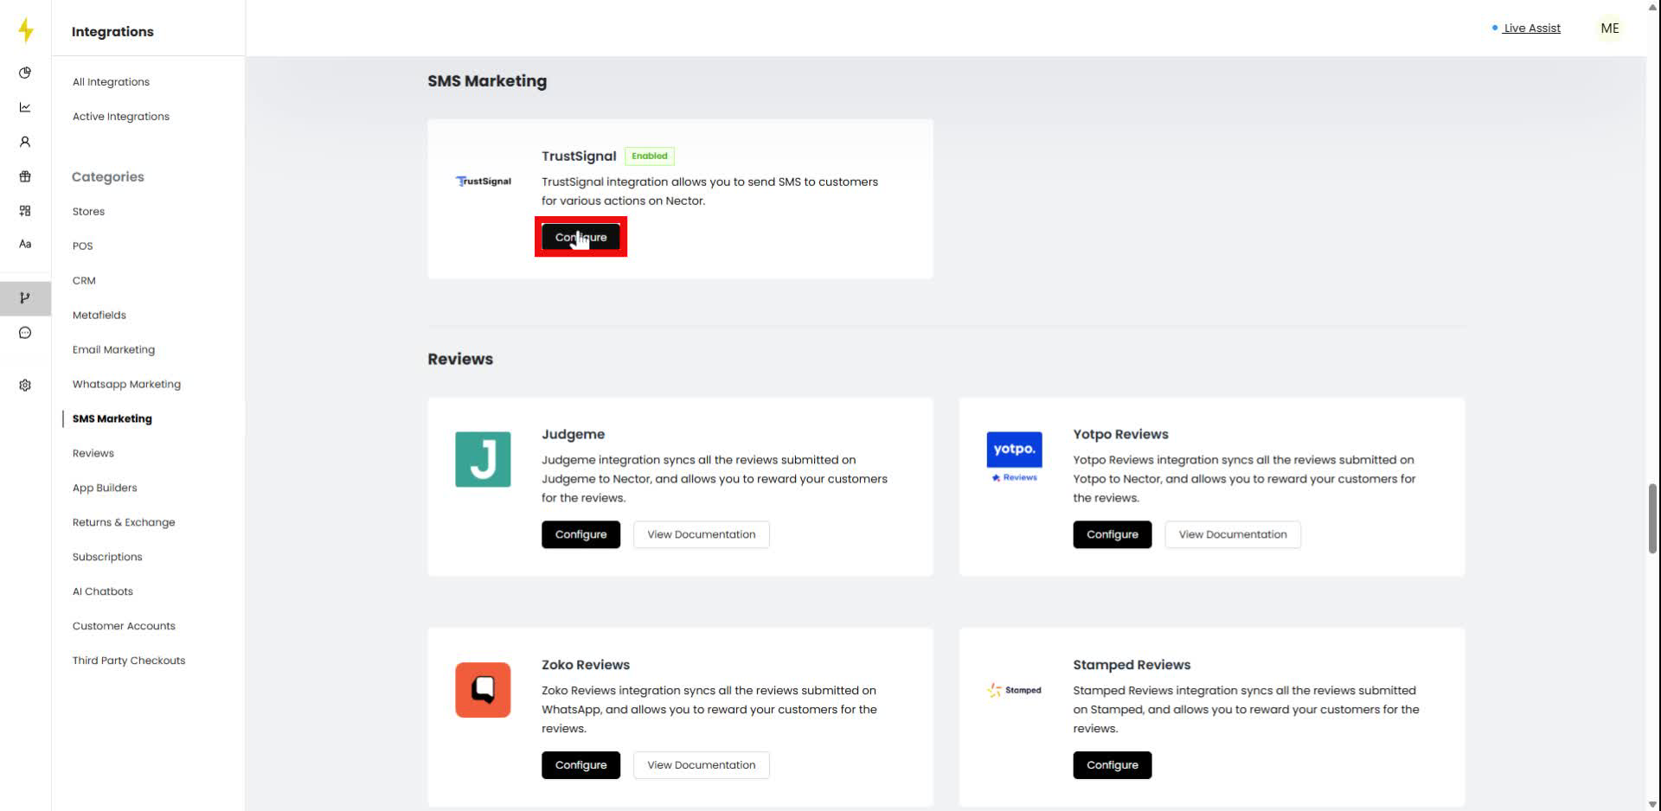The height and width of the screenshot is (811, 1661).
Task: Open the settings gear sidebar icon
Action: tap(25, 385)
